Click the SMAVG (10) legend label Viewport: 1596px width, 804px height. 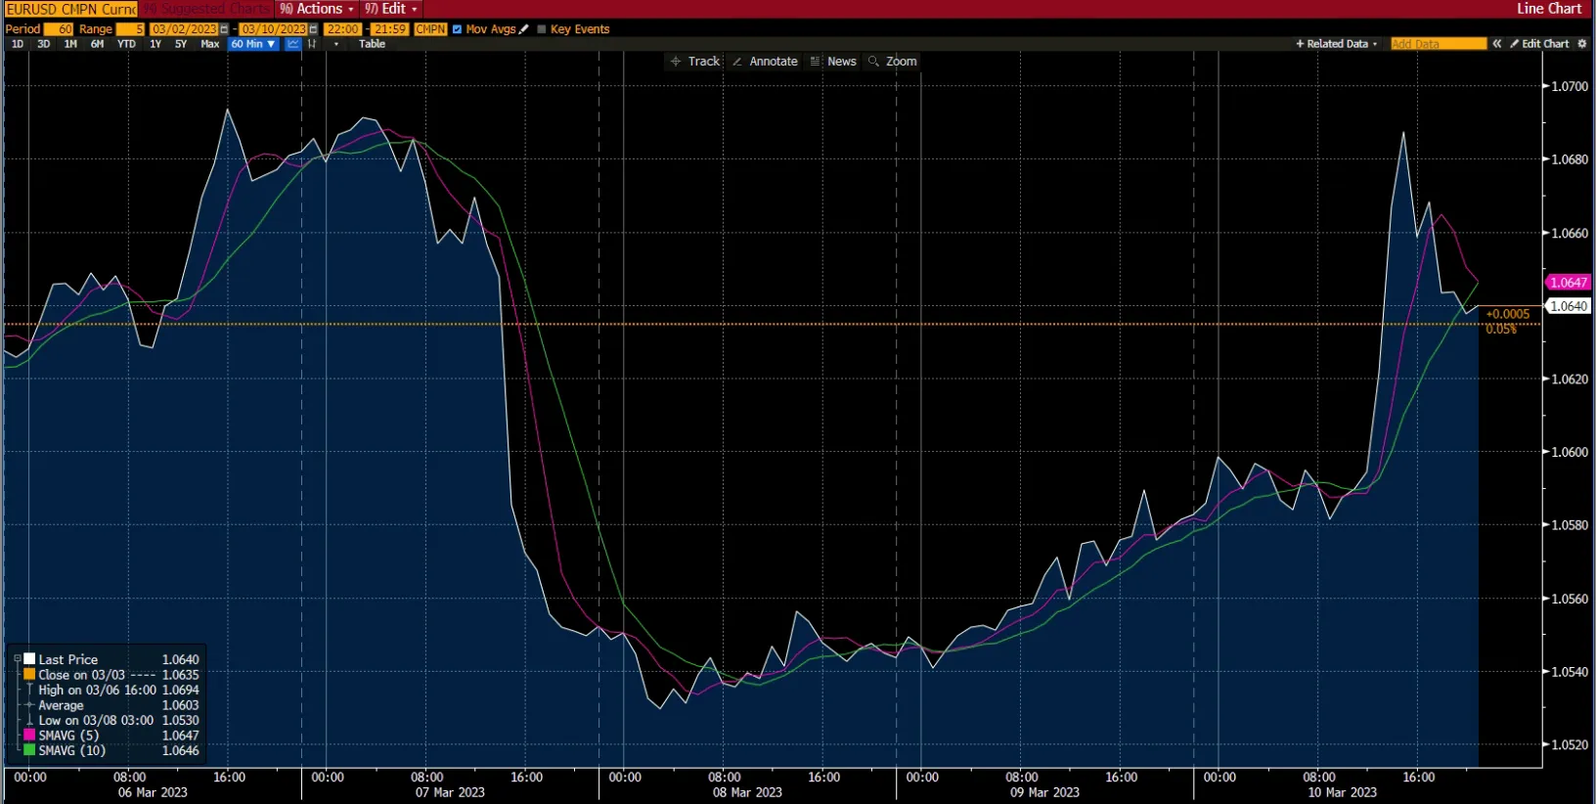72,750
